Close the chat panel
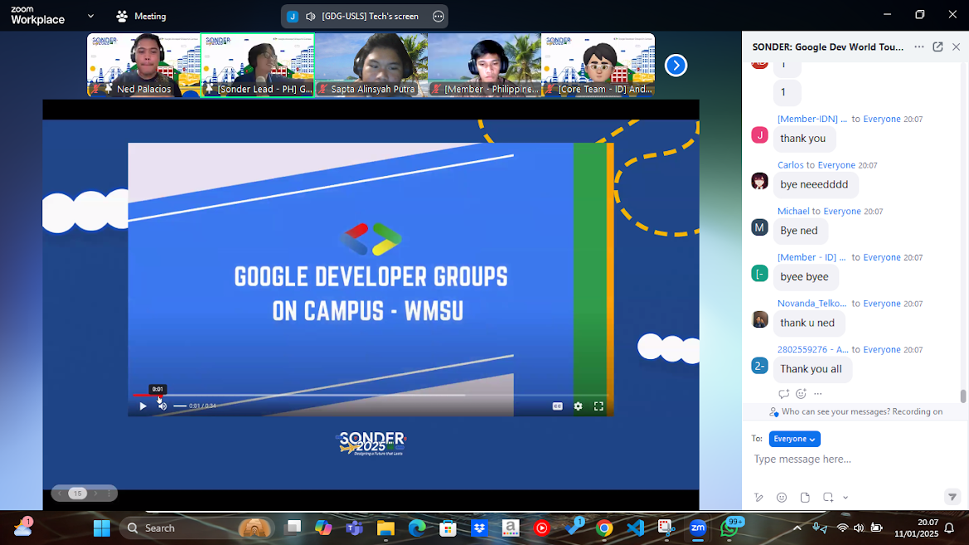Image resolution: width=969 pixels, height=545 pixels. 956,47
